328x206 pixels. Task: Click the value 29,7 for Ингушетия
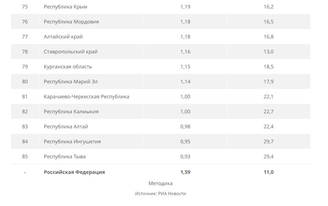[269, 142]
